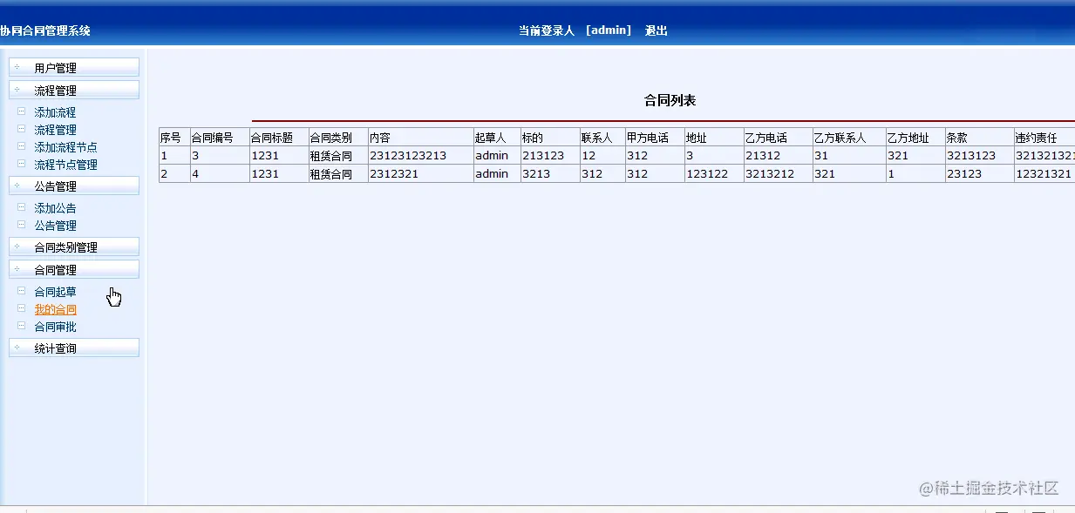Click the plus icon beside 统计查询
This screenshot has width=1075, height=513.
(19, 348)
